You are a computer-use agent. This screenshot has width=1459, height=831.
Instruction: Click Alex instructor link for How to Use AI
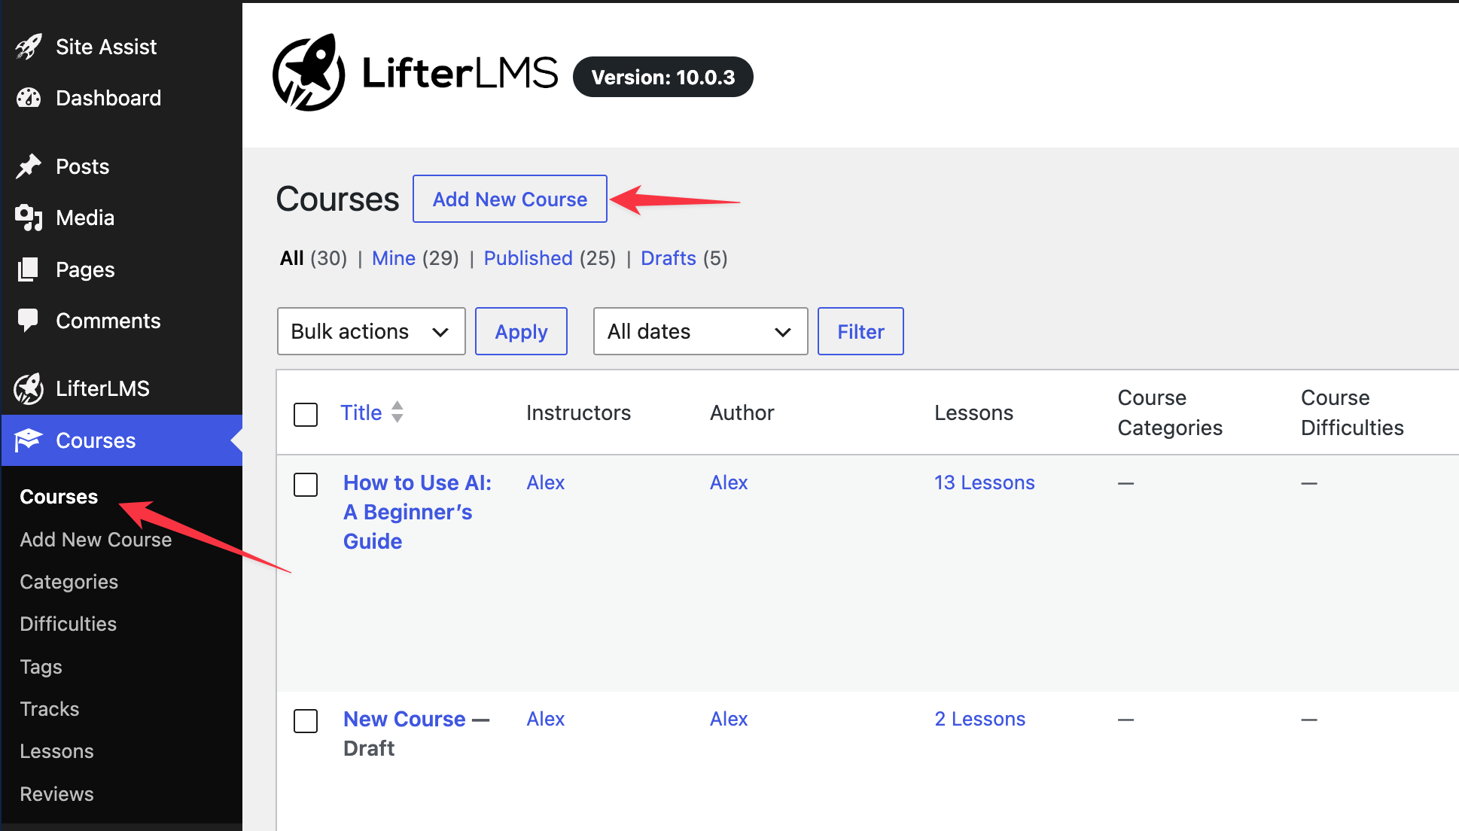(545, 482)
